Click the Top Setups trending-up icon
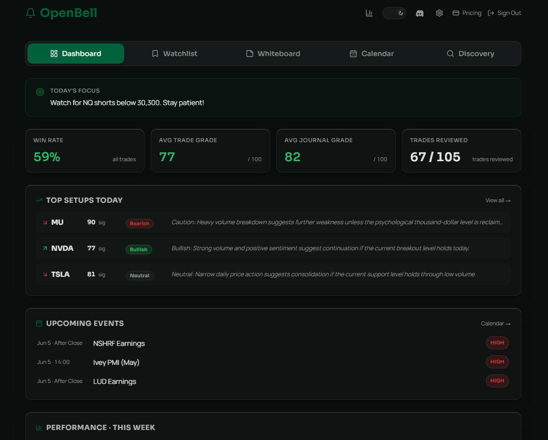548x440 pixels. (39, 200)
